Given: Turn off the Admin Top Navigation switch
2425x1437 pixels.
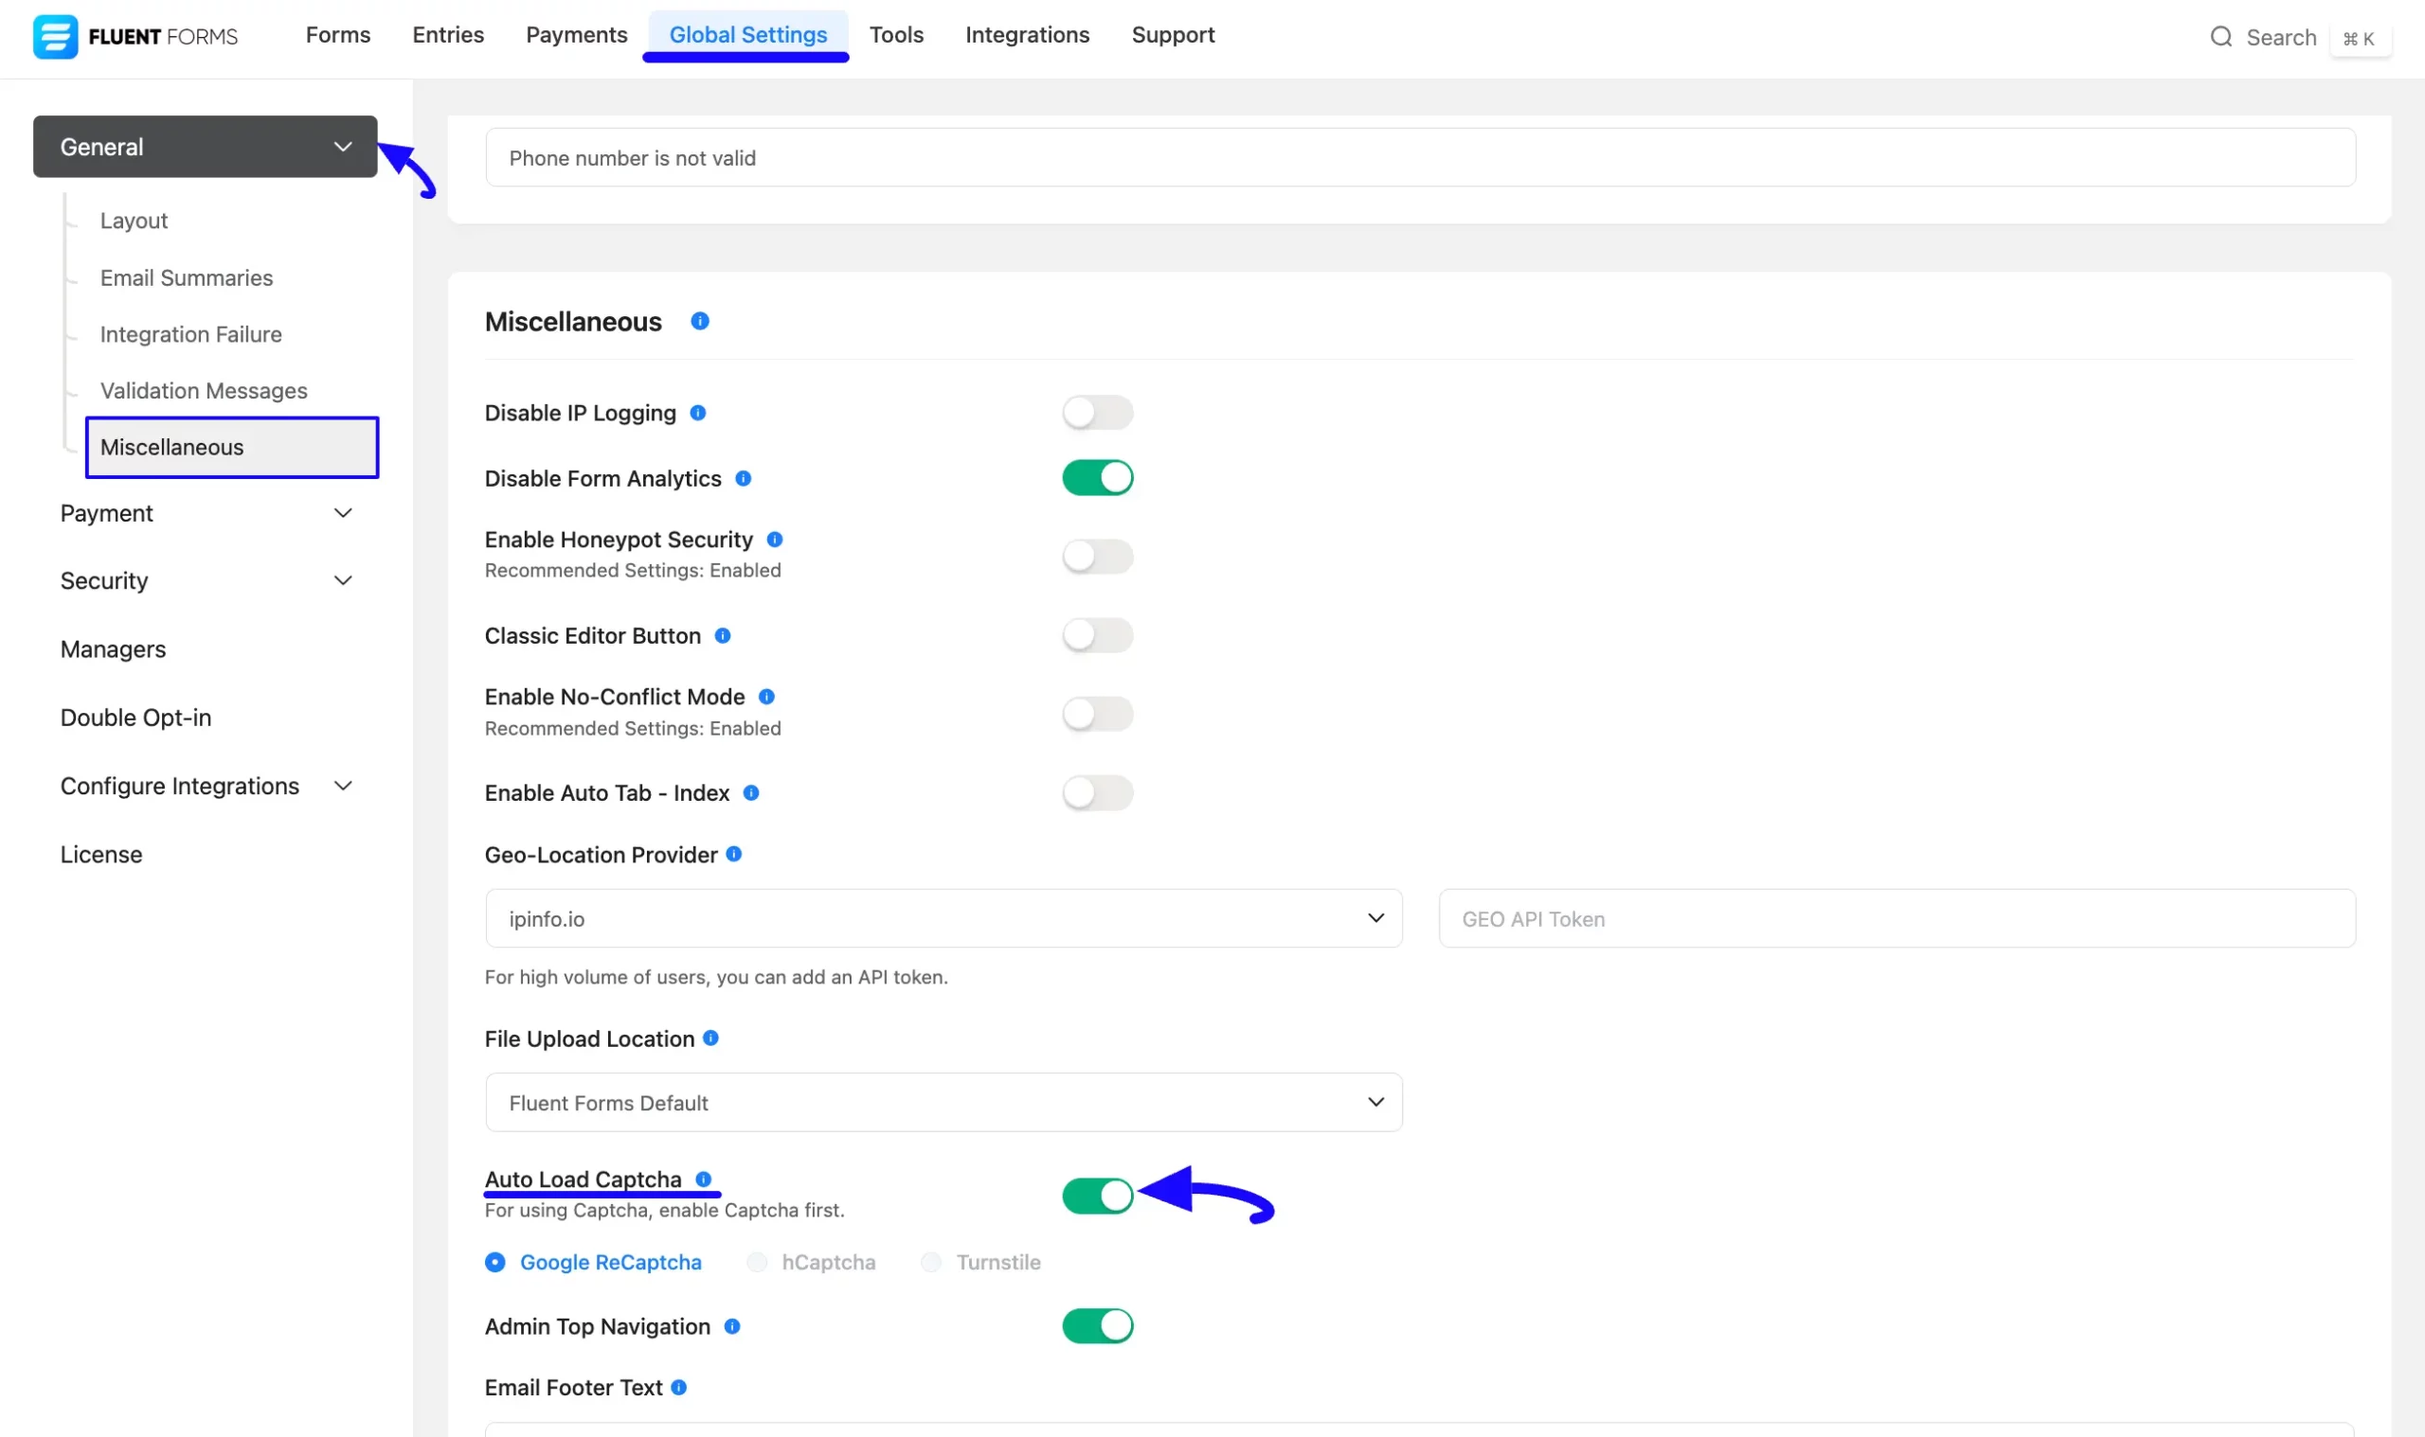Looking at the screenshot, I should pos(1098,1326).
